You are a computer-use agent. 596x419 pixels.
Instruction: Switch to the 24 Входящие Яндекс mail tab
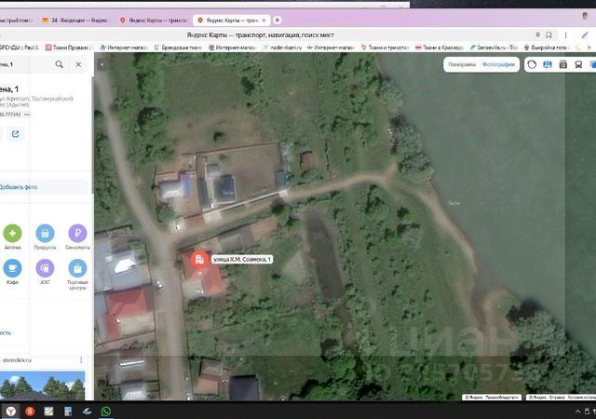click(75, 20)
